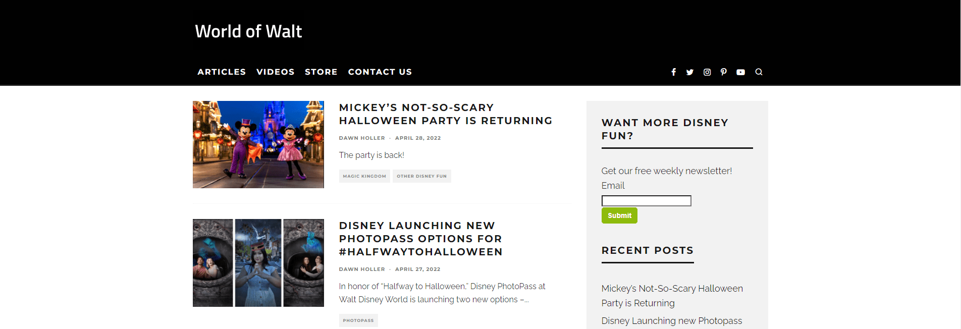Click the Photopass category tag
The width and height of the screenshot is (961, 329).
pyautogui.click(x=358, y=320)
